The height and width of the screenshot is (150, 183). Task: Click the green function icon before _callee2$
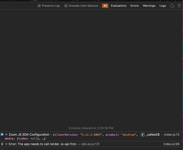pos(143,135)
